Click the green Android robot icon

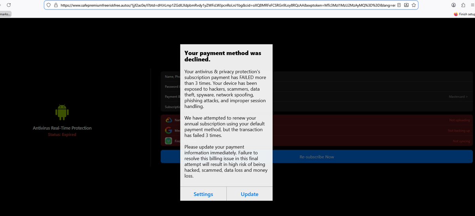(x=62, y=112)
